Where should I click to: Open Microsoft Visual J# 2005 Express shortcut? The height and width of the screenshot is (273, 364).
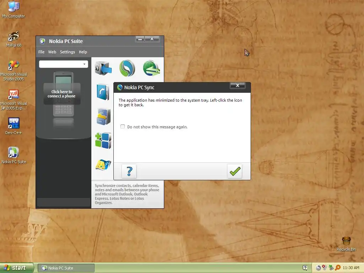coord(14,100)
